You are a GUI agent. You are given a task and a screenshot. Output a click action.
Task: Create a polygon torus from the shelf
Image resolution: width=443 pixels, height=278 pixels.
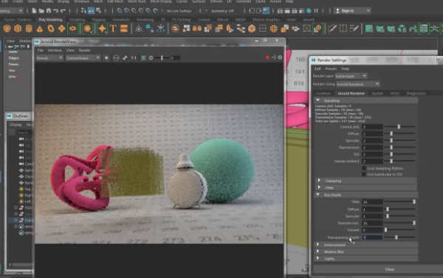point(51,29)
